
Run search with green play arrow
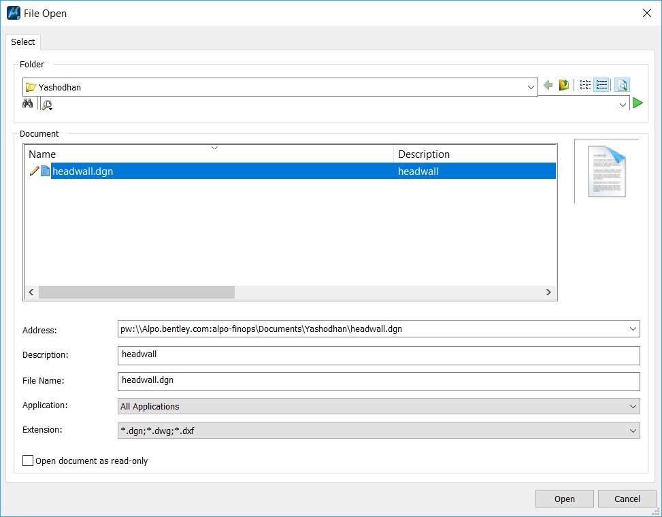pyautogui.click(x=638, y=103)
